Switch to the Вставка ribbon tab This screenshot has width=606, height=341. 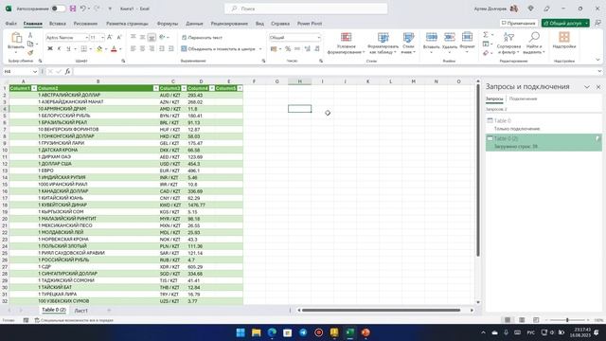point(58,24)
